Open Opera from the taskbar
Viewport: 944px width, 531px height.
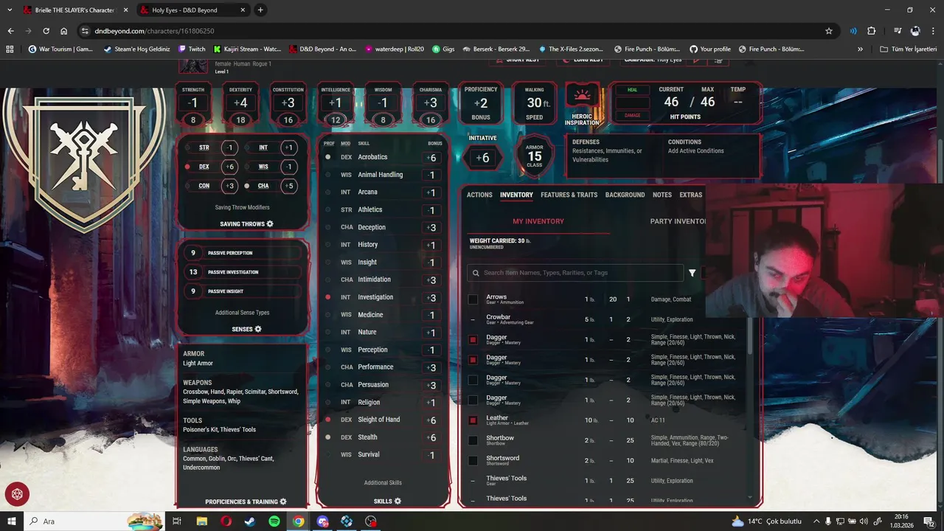[226, 521]
